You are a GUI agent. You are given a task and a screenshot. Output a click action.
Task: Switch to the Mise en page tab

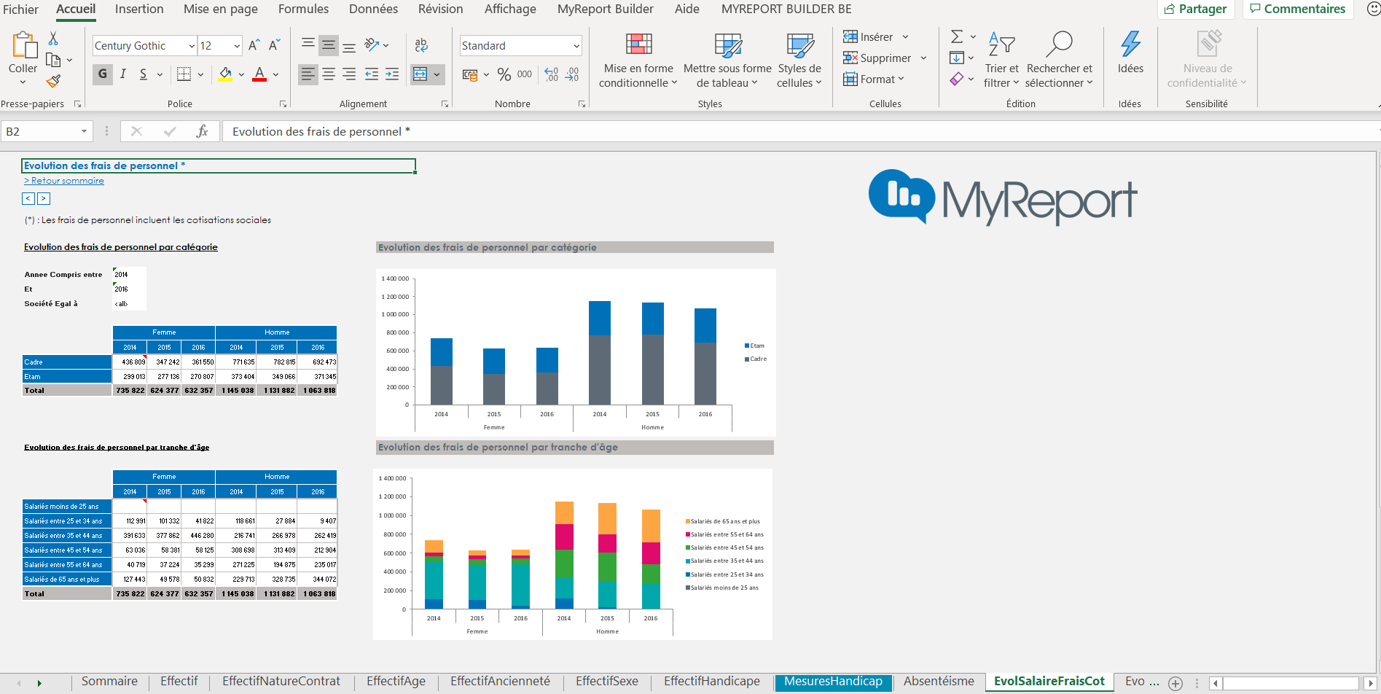tap(221, 9)
